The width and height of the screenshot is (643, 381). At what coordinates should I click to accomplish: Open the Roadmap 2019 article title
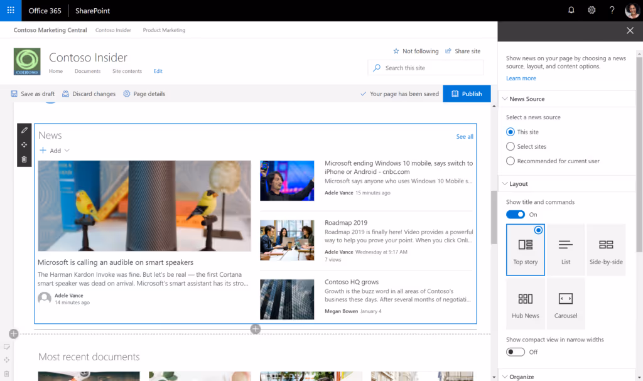[346, 223]
